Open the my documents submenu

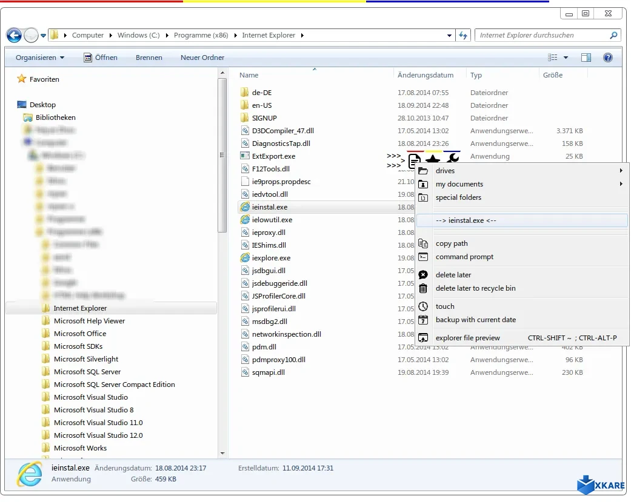[522, 184]
